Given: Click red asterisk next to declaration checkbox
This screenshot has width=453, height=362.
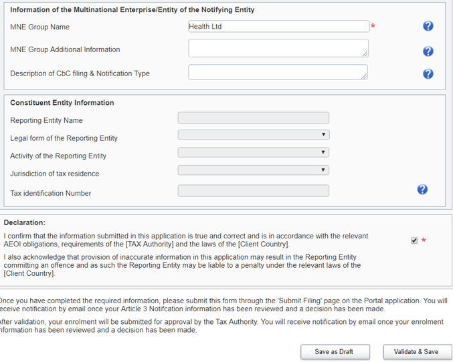Looking at the screenshot, I should click(424, 240).
